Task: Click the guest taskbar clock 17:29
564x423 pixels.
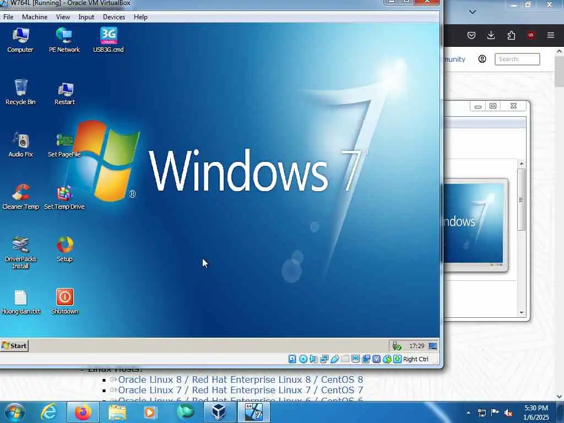Action: coord(417,346)
